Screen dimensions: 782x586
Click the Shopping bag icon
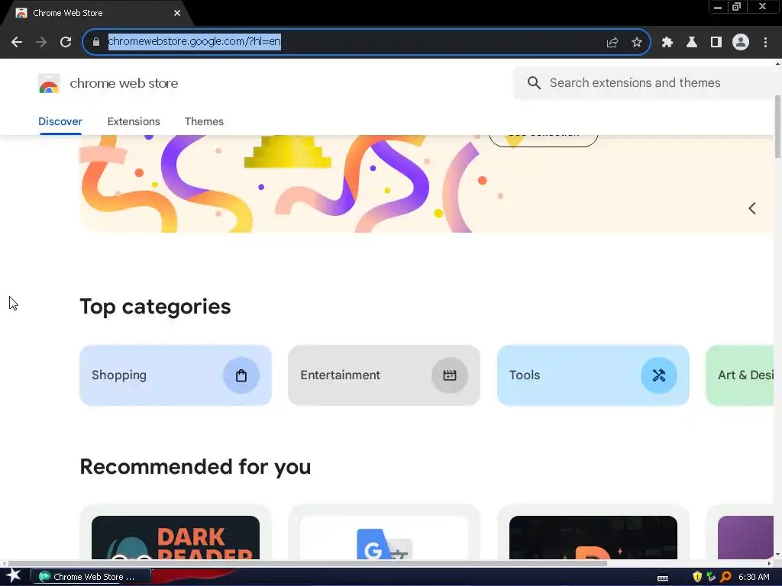click(x=241, y=375)
